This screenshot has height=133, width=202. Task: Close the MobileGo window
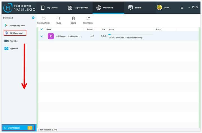pyautogui.click(x=197, y=7)
